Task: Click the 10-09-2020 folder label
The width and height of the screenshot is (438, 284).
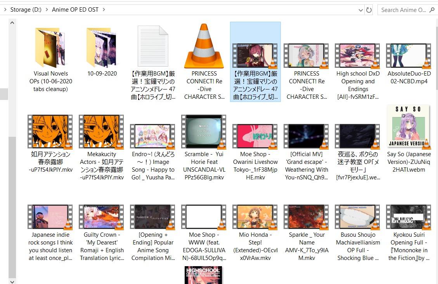Action: point(102,73)
